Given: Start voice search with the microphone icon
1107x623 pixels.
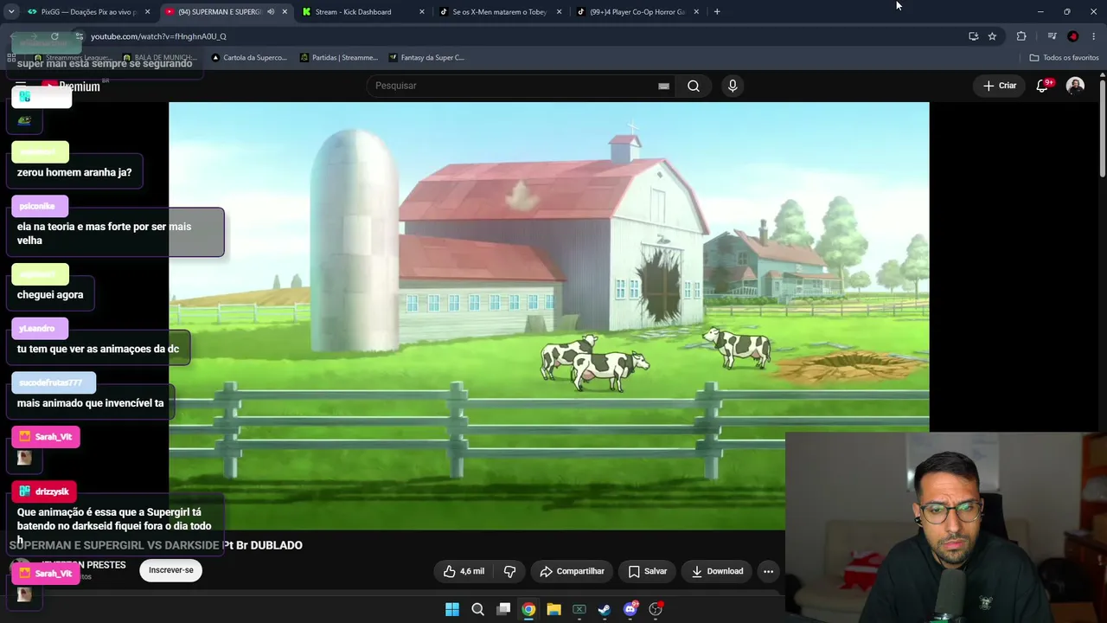Looking at the screenshot, I should (x=733, y=86).
